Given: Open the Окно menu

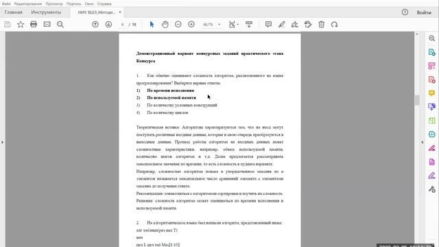Looking at the screenshot, I should pos(89,4).
